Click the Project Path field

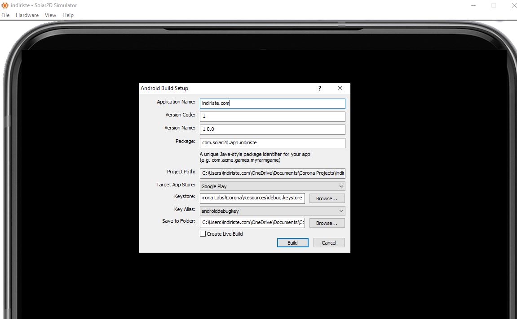pos(272,173)
